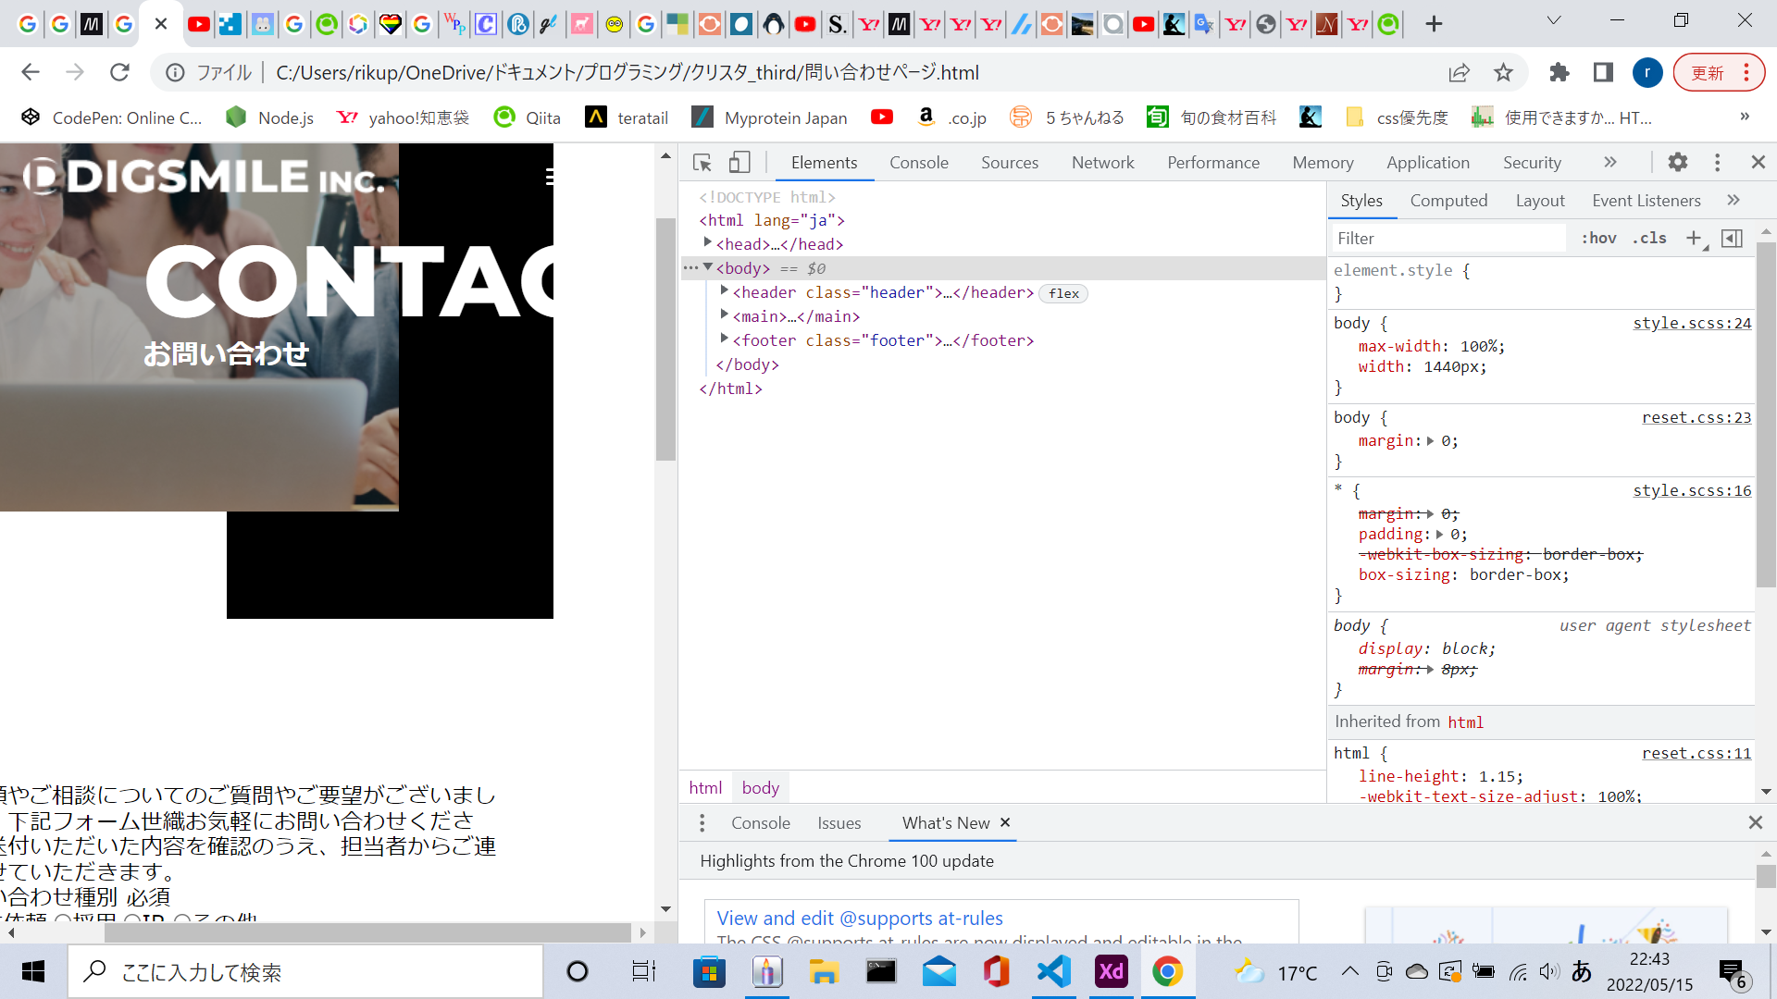Open style.scss:24 source link

coord(1691,323)
